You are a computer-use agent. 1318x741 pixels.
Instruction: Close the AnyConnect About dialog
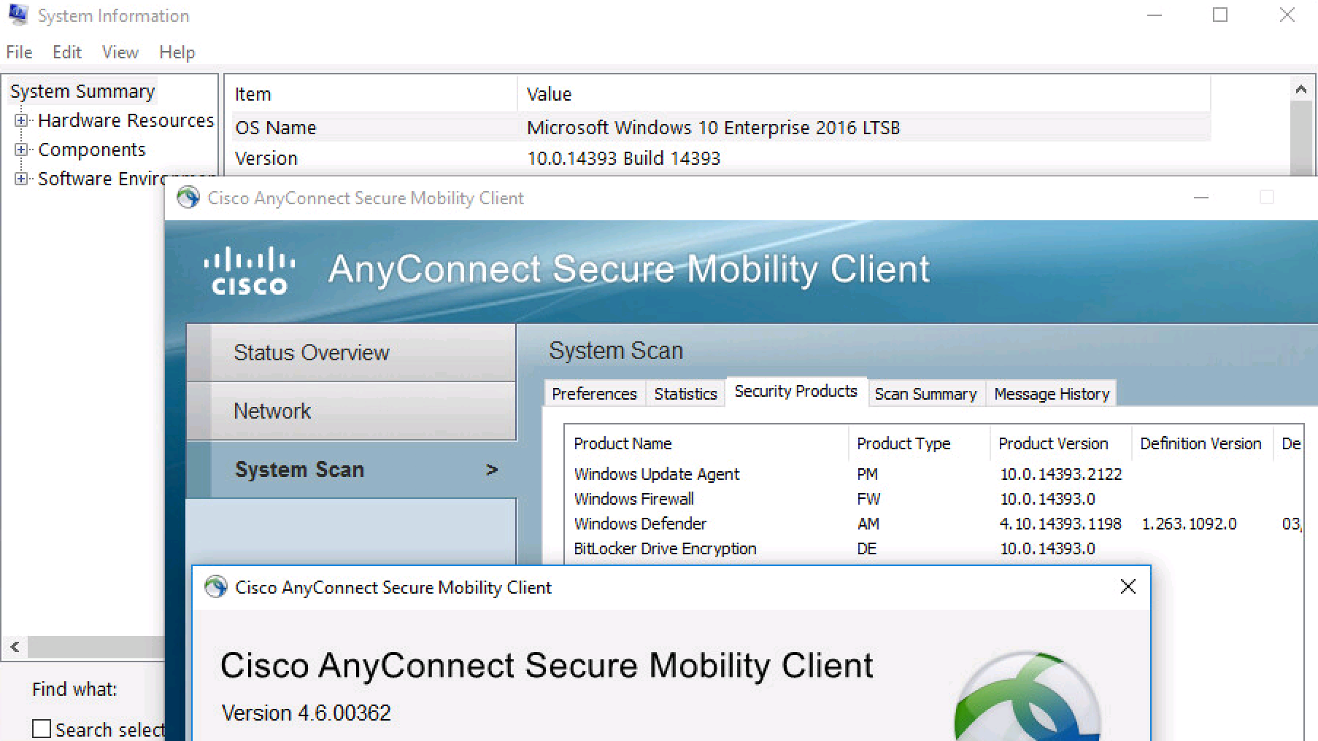coord(1128,586)
